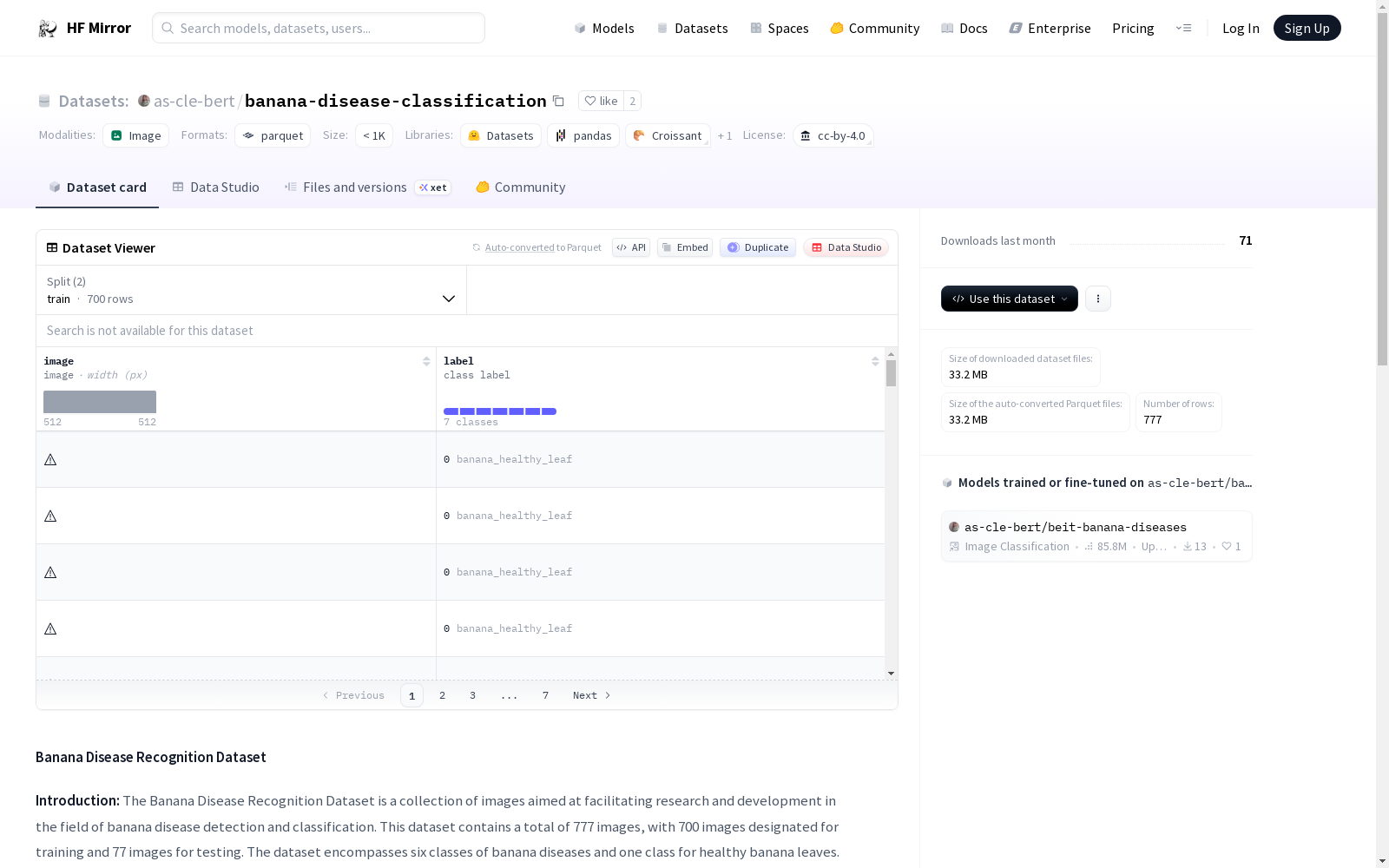Screen dimensions: 1389x868
Task: Sort by the label column sort icon
Action: coord(875,361)
